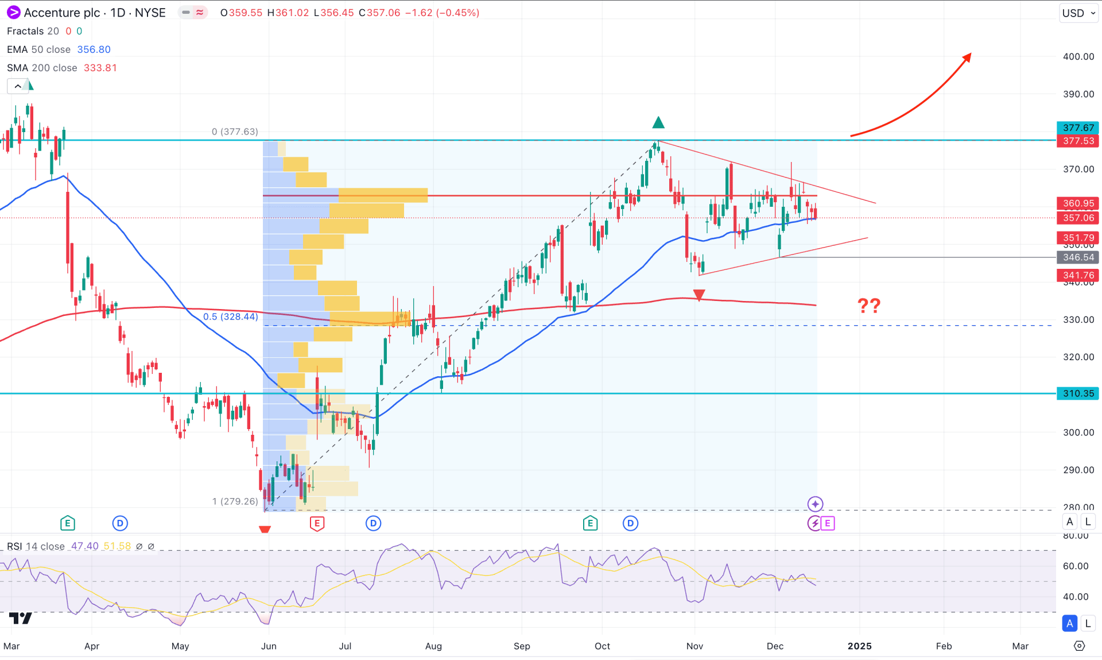The height and width of the screenshot is (660, 1102).
Task: Click the red approximate-sign data status icon
Action: (200, 13)
